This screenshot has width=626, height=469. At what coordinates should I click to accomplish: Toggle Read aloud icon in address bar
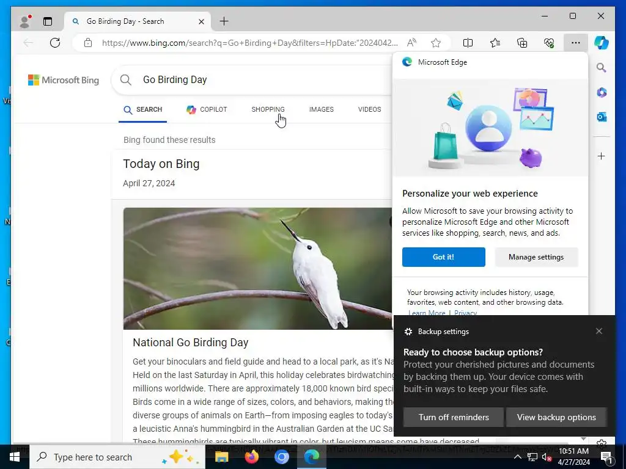(411, 43)
